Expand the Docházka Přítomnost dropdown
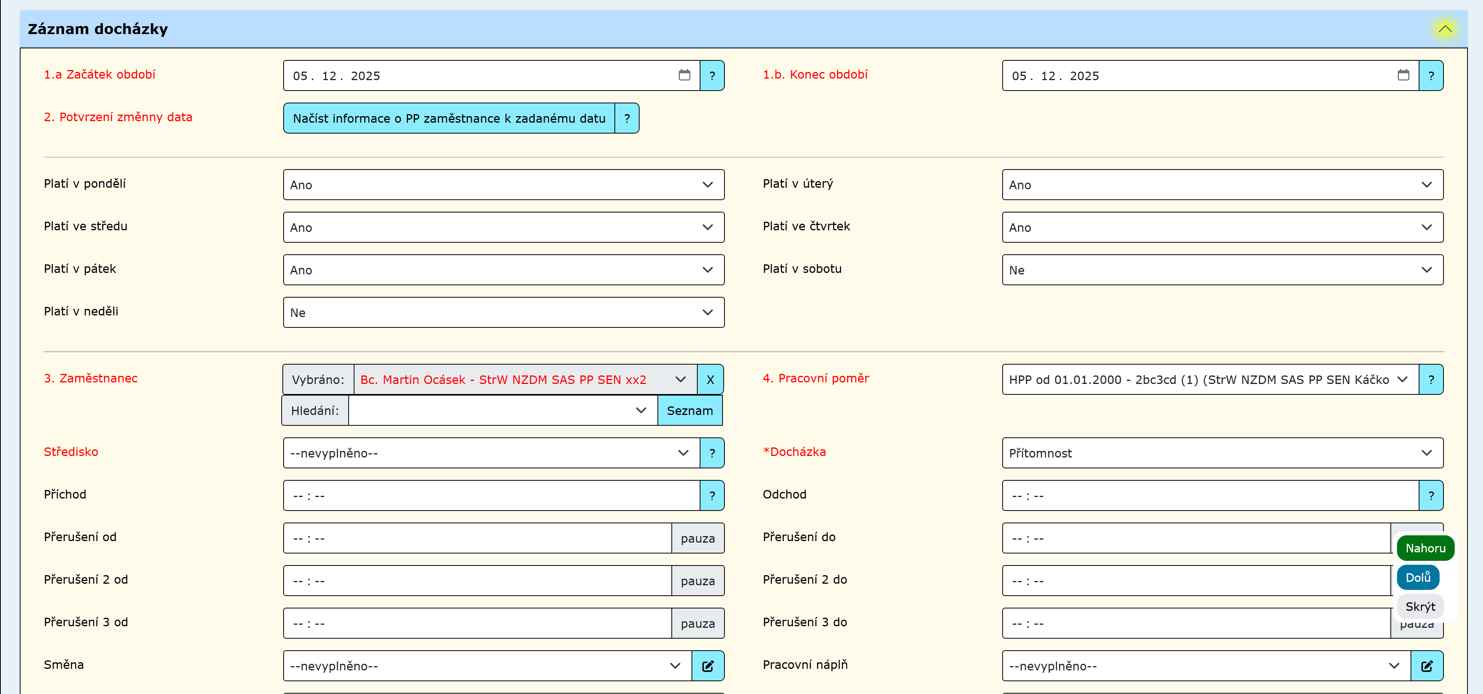Image resolution: width=1483 pixels, height=694 pixels. [1221, 453]
